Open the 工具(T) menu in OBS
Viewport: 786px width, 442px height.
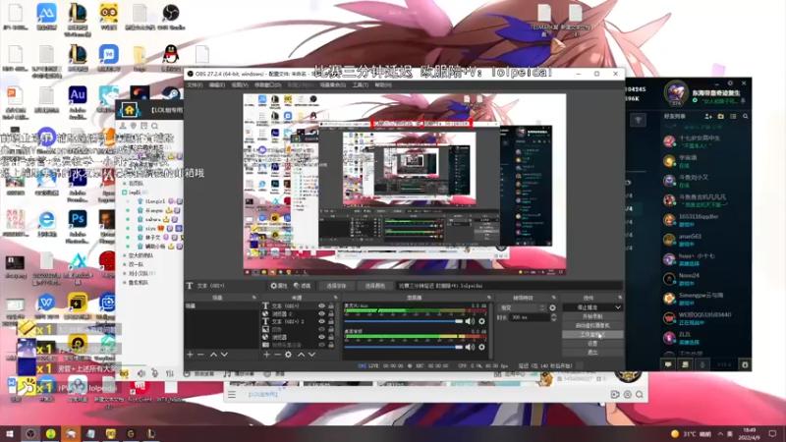point(361,85)
